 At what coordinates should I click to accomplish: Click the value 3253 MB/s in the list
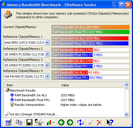tap(67, 95)
